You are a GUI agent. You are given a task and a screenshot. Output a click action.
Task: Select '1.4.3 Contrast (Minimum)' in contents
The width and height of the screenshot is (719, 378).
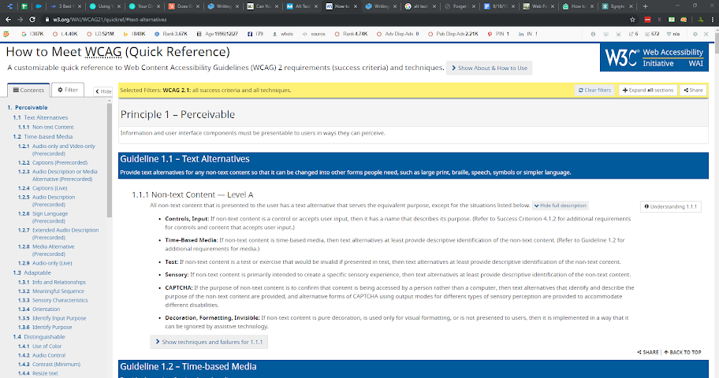point(49,365)
